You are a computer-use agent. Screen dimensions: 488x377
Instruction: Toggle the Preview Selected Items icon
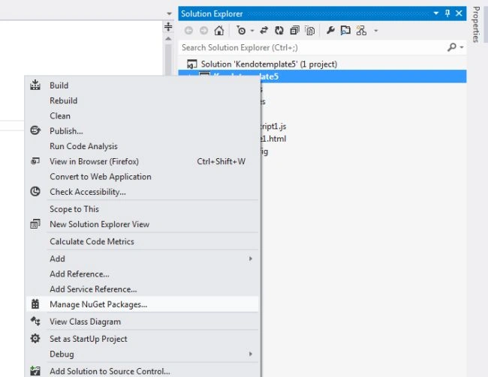pos(345,31)
